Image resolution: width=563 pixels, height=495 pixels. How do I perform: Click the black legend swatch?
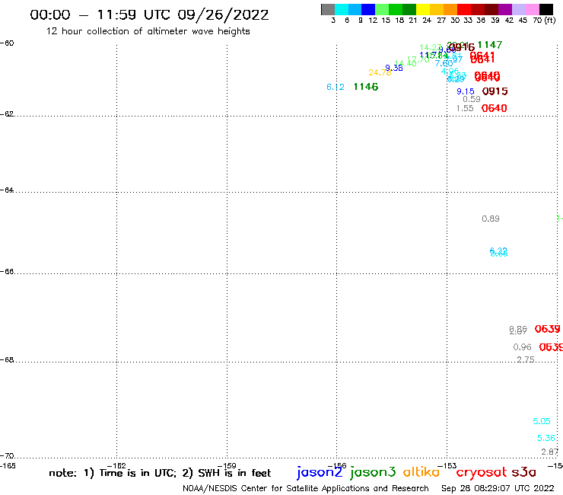(x=546, y=9)
